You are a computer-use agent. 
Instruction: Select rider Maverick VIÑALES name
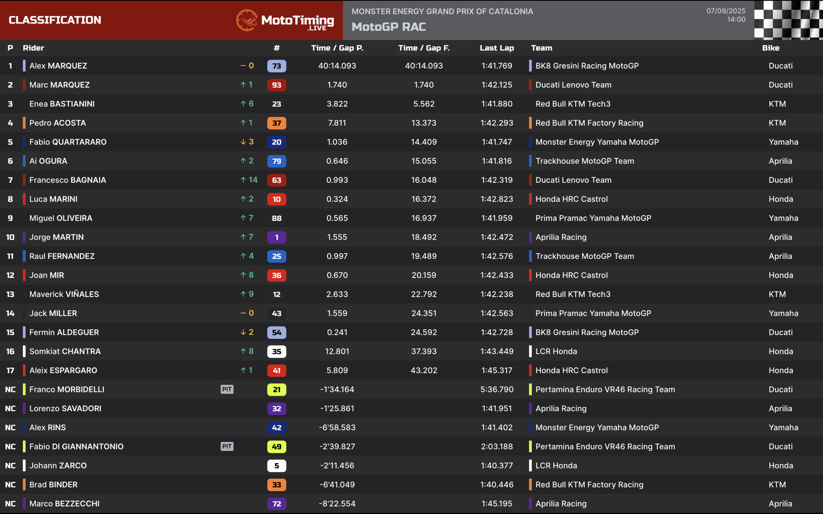click(64, 294)
